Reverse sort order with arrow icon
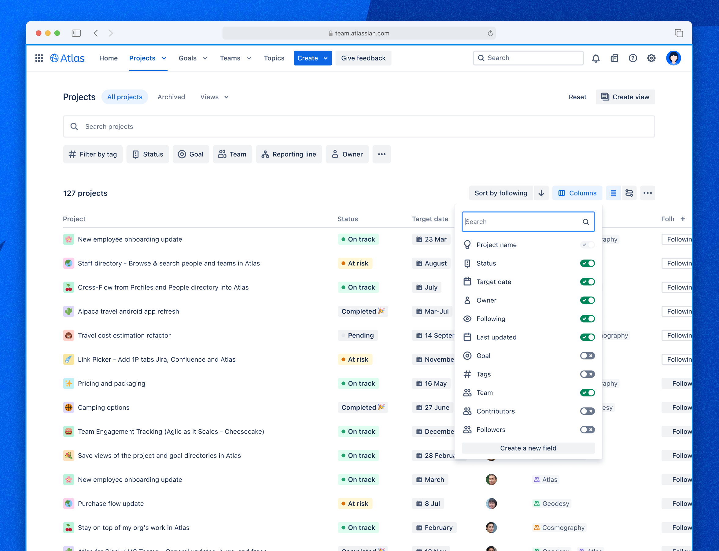 click(541, 193)
